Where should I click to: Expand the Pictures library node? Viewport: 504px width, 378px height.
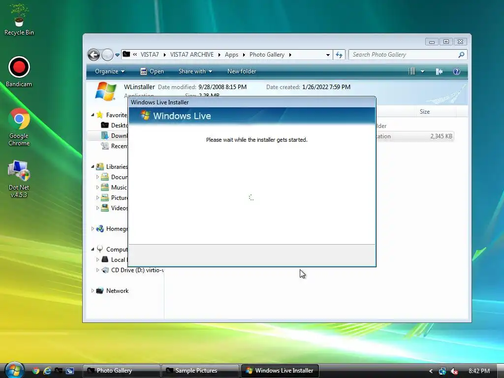pyautogui.click(x=98, y=197)
